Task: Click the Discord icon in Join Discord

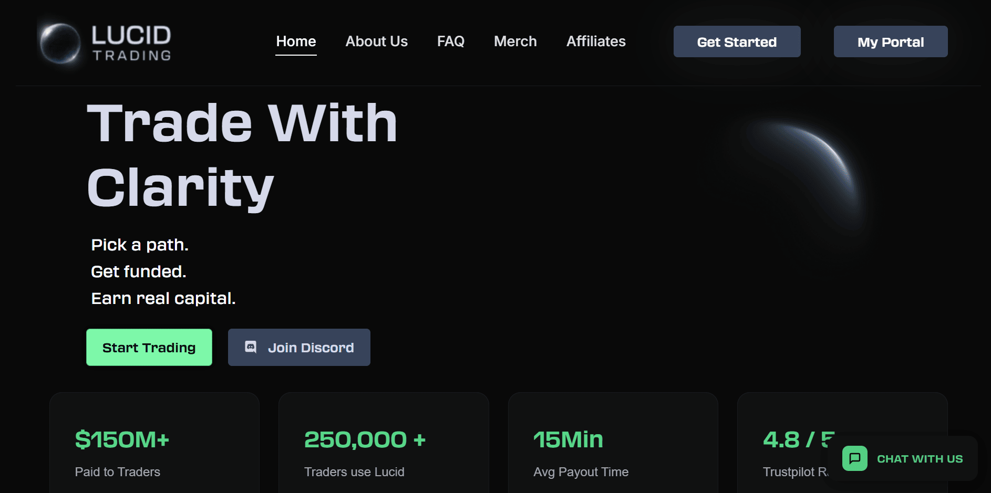Action: [x=251, y=347]
